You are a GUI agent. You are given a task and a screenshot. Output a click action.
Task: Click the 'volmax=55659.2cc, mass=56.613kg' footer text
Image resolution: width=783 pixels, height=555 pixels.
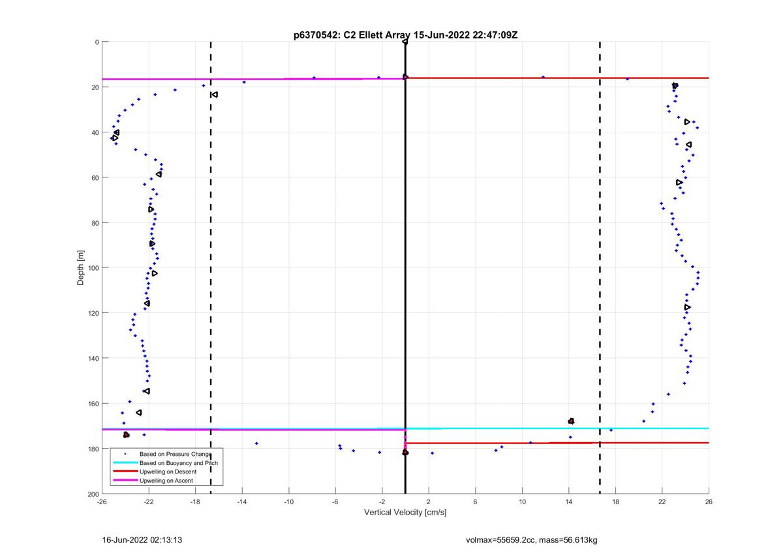tap(532, 540)
